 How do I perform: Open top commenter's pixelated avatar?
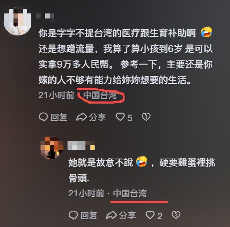coord(18,20)
